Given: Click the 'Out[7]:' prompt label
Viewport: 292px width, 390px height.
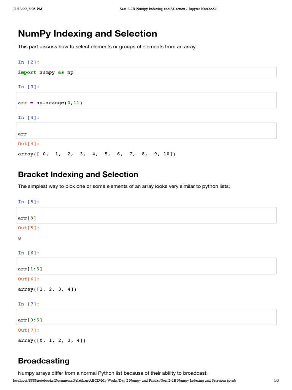Looking at the screenshot, I should point(29,330).
